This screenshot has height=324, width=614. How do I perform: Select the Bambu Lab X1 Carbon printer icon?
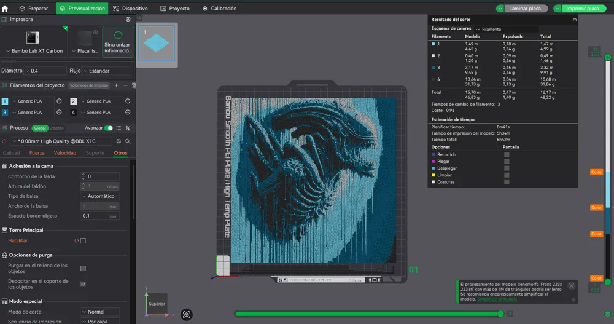coord(33,38)
